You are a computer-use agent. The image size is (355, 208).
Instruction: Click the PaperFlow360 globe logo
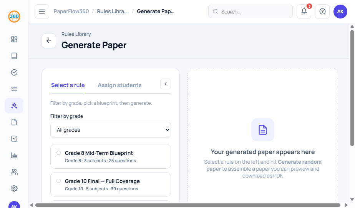[x=14, y=17]
